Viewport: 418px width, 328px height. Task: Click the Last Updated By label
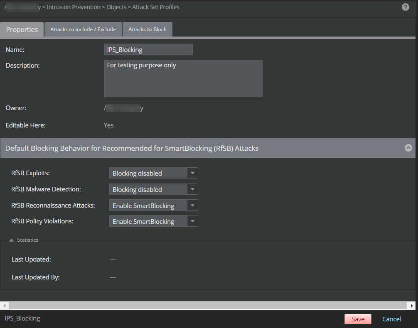click(x=35, y=277)
